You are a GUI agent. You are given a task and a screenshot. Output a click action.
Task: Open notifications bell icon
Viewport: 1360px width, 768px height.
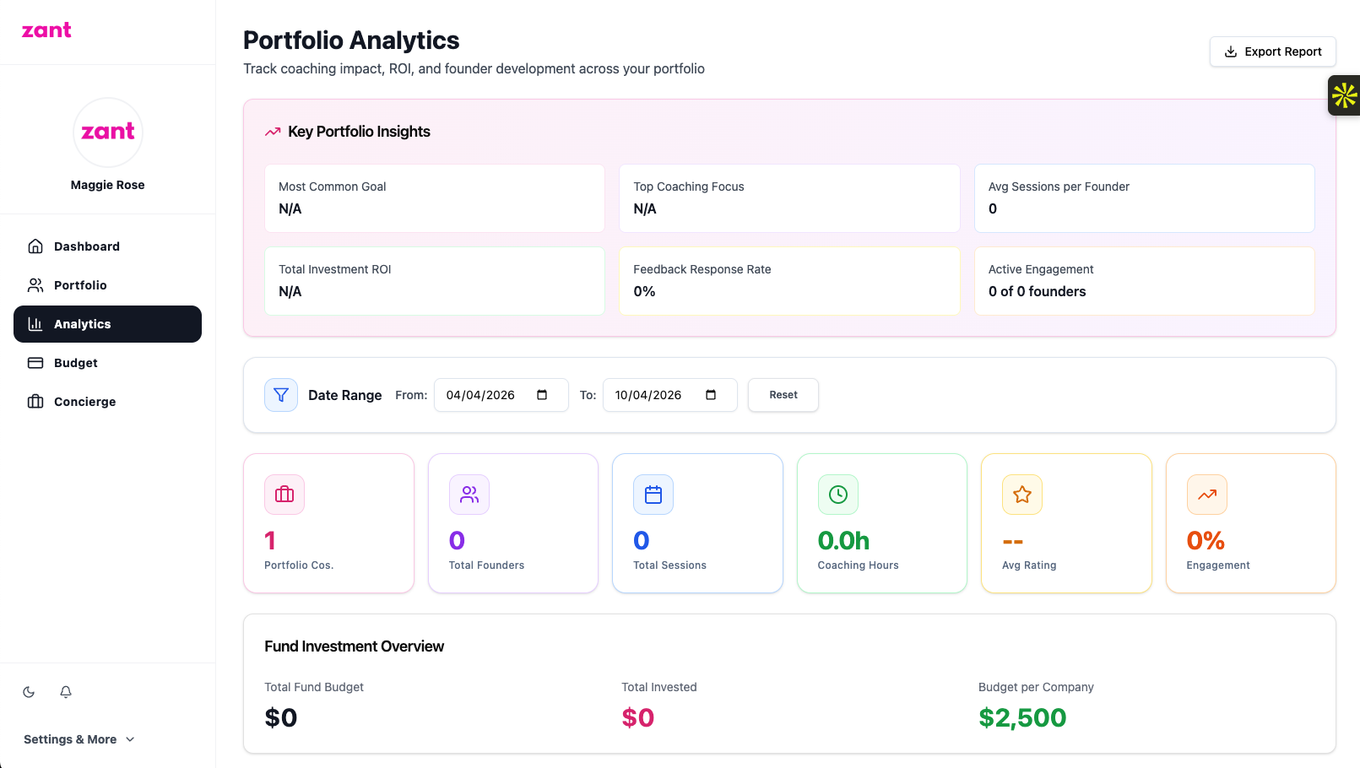[x=66, y=692]
